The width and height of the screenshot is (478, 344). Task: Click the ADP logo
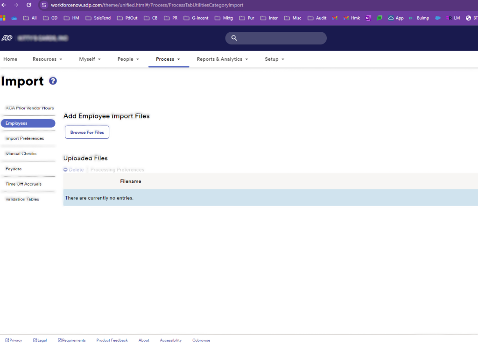[x=7, y=38]
